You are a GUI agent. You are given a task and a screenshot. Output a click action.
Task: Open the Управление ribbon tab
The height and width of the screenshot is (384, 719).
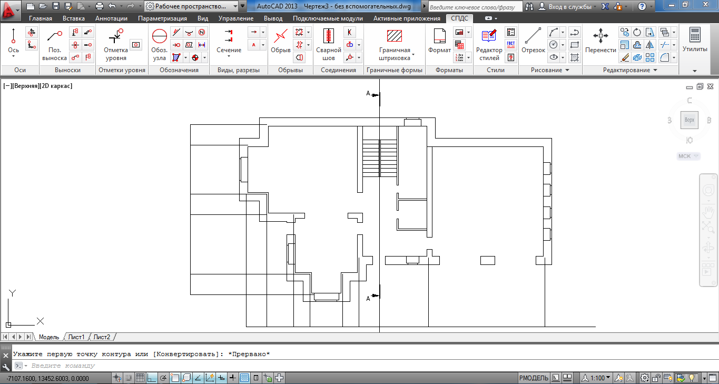pyautogui.click(x=236, y=18)
